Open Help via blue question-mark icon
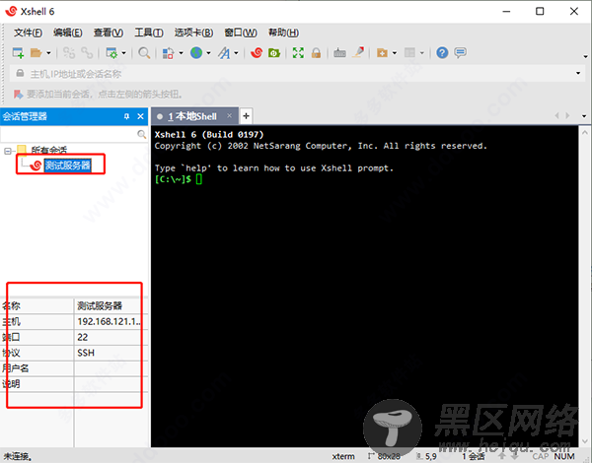The width and height of the screenshot is (592, 463). [x=442, y=53]
